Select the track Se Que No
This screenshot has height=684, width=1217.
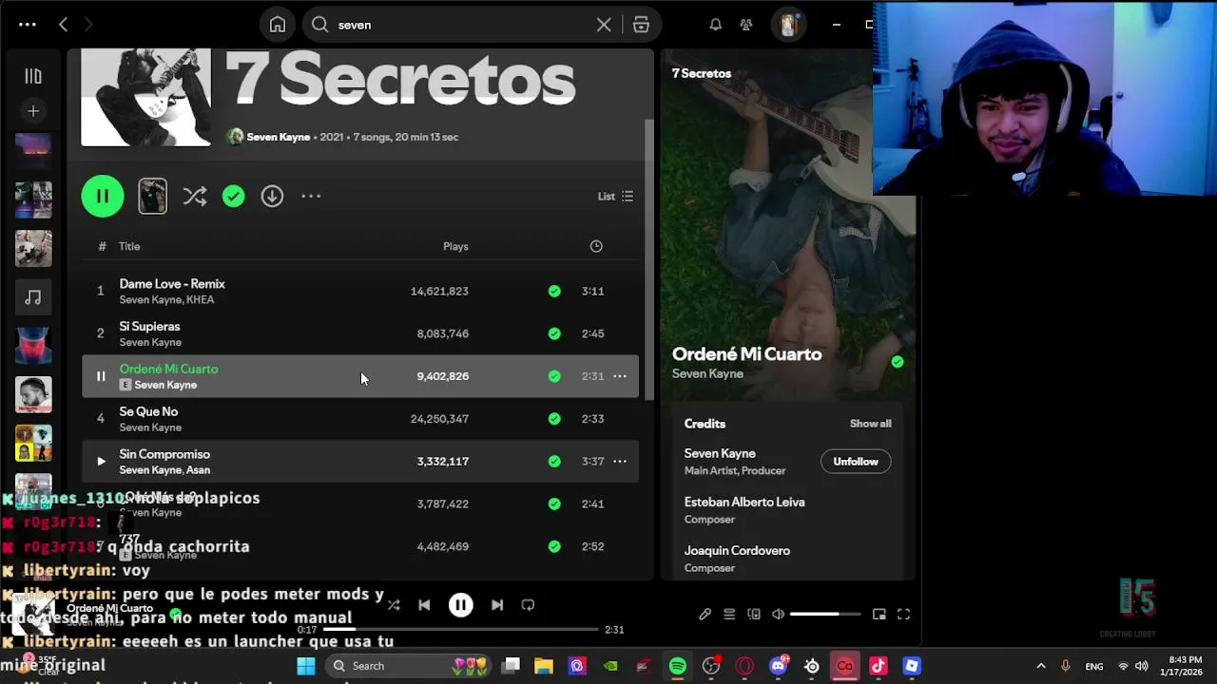pos(148,412)
